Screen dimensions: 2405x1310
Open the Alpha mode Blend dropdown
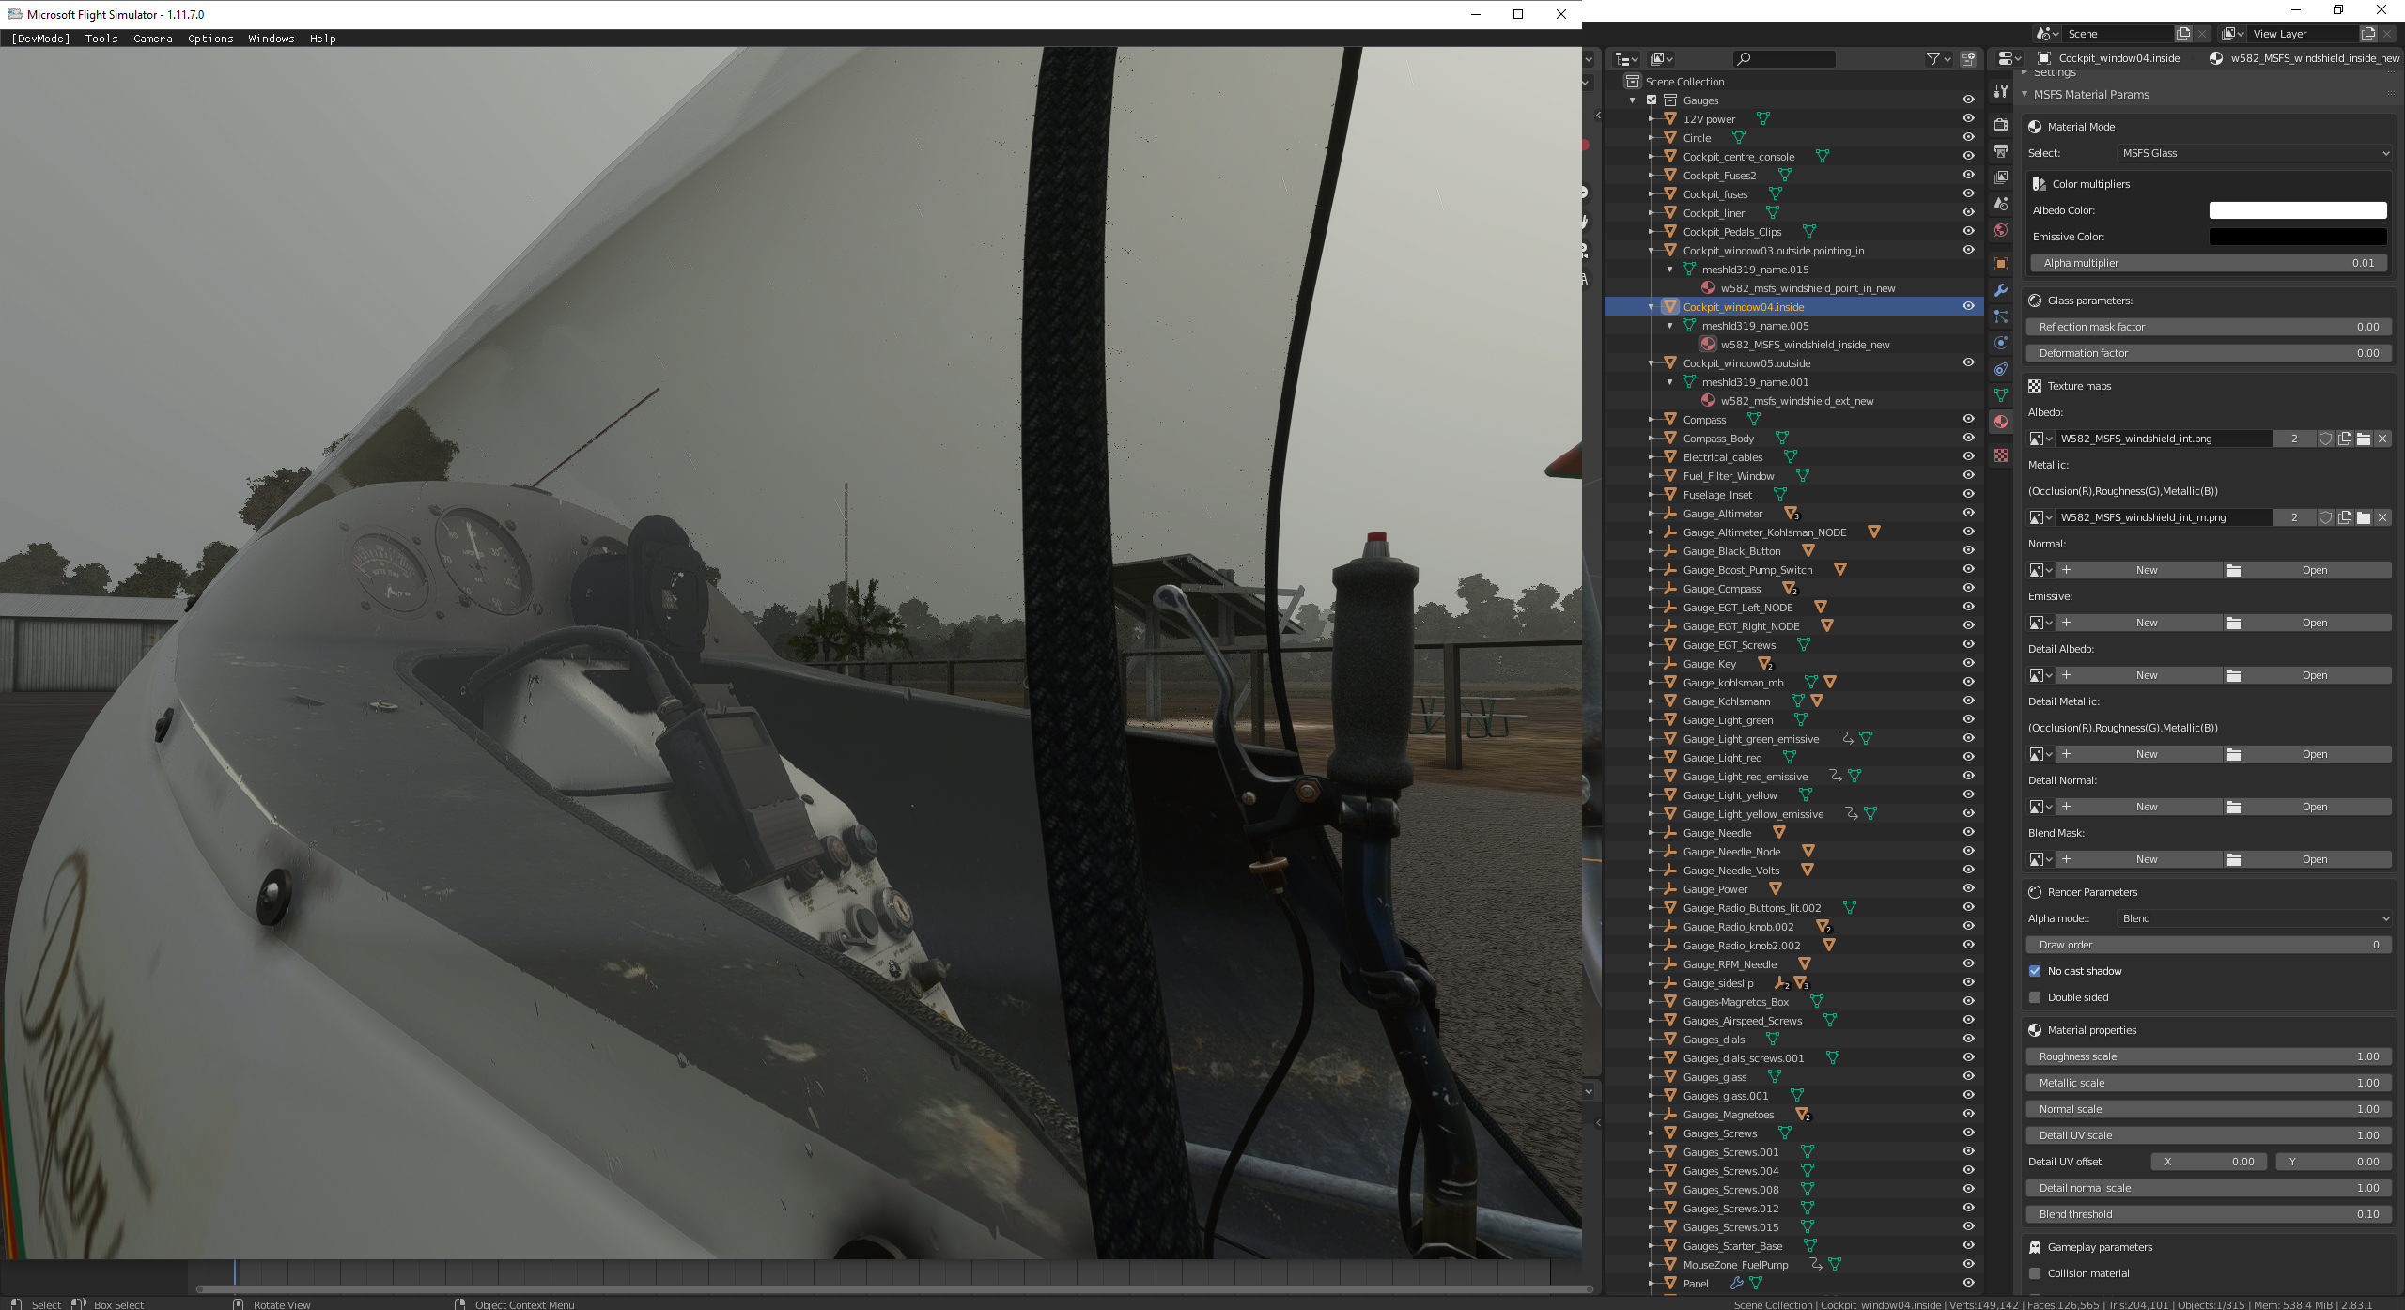[x=2254, y=918]
